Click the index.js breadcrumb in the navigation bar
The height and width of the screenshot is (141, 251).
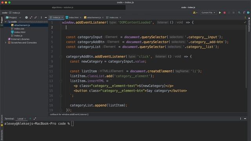click(15, 13)
